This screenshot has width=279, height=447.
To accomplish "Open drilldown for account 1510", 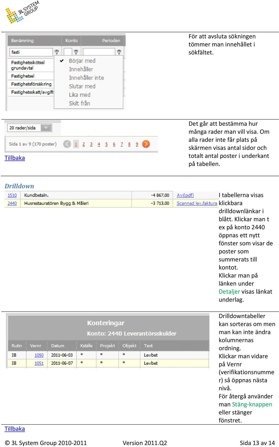I will click(12, 195).
